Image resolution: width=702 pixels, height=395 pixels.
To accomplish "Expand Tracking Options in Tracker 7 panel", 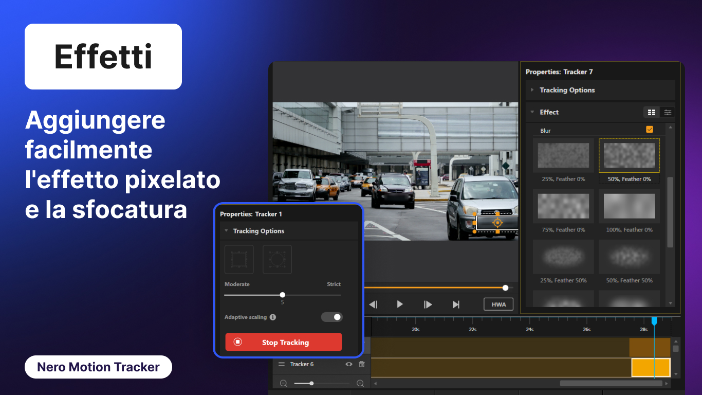I will tap(532, 90).
